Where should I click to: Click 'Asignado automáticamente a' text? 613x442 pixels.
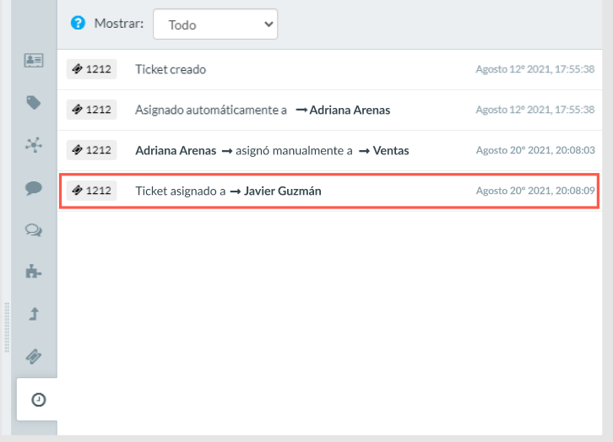click(x=211, y=110)
